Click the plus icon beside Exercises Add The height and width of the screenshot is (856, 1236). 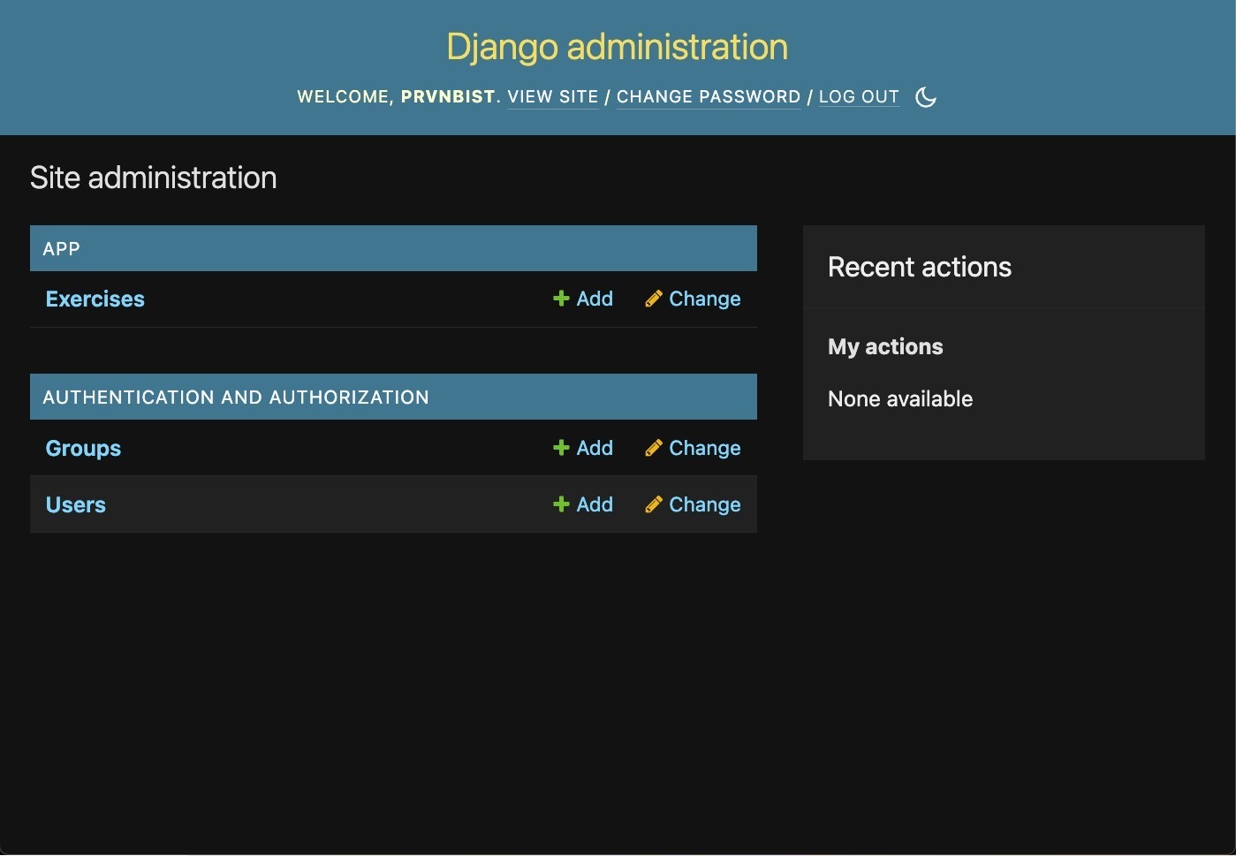561,299
